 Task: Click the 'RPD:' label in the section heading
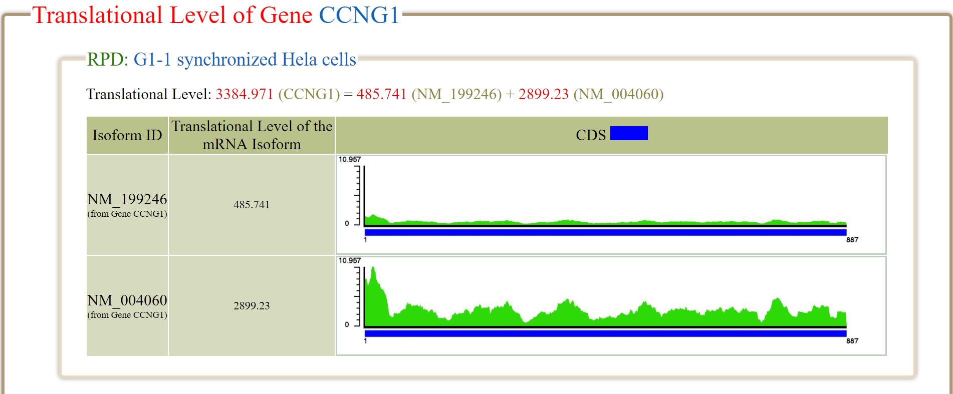(x=108, y=59)
